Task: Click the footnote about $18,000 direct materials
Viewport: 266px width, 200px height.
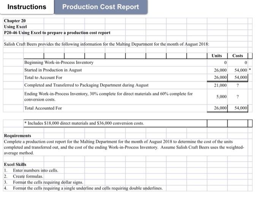Action: point(84,123)
